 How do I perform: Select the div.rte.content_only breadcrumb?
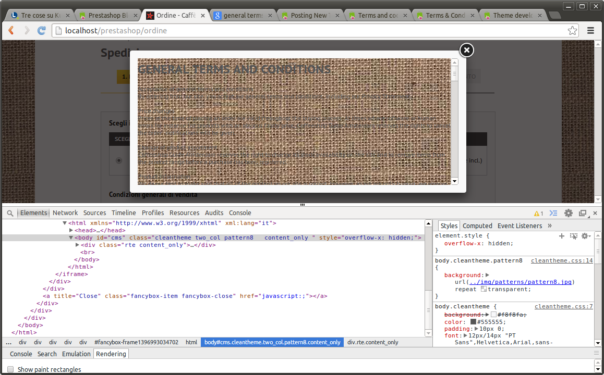click(373, 342)
